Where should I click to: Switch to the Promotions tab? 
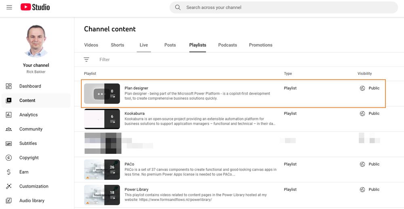261,45
